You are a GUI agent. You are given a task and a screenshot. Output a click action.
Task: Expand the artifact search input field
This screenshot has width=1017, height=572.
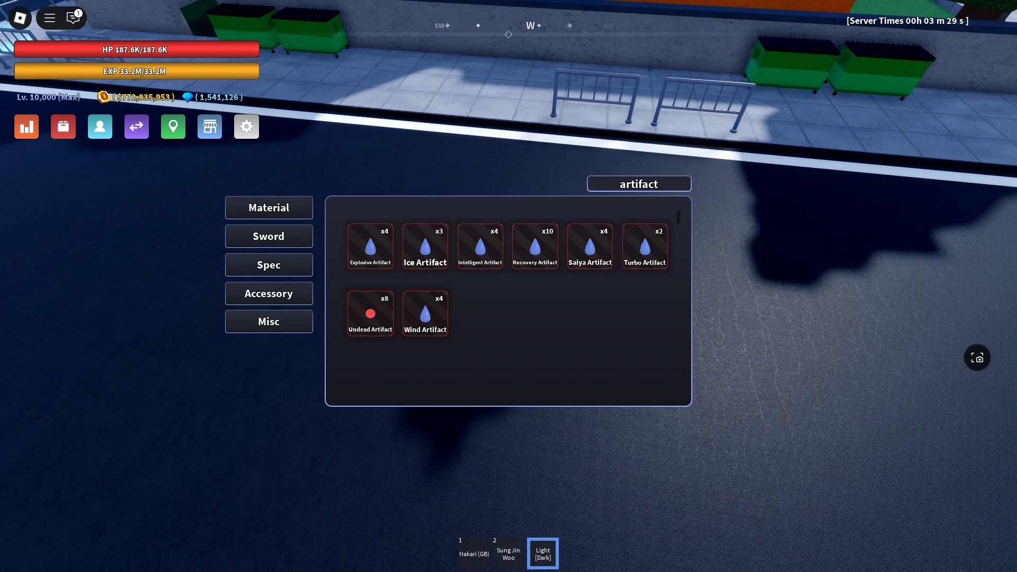(x=638, y=184)
